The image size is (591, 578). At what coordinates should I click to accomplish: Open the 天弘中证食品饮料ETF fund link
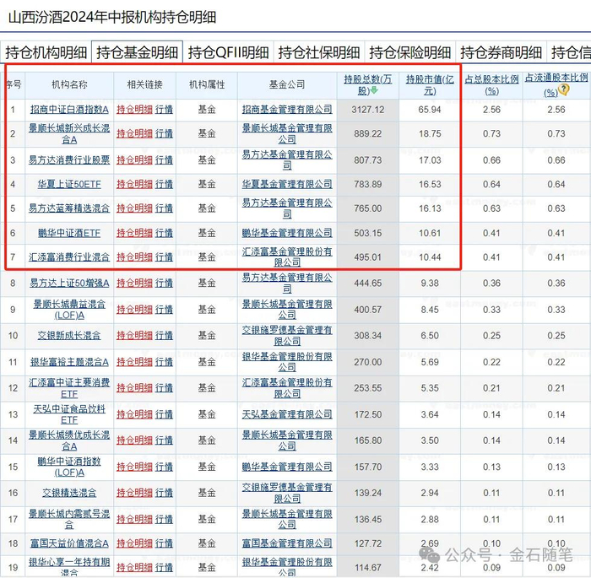point(69,414)
